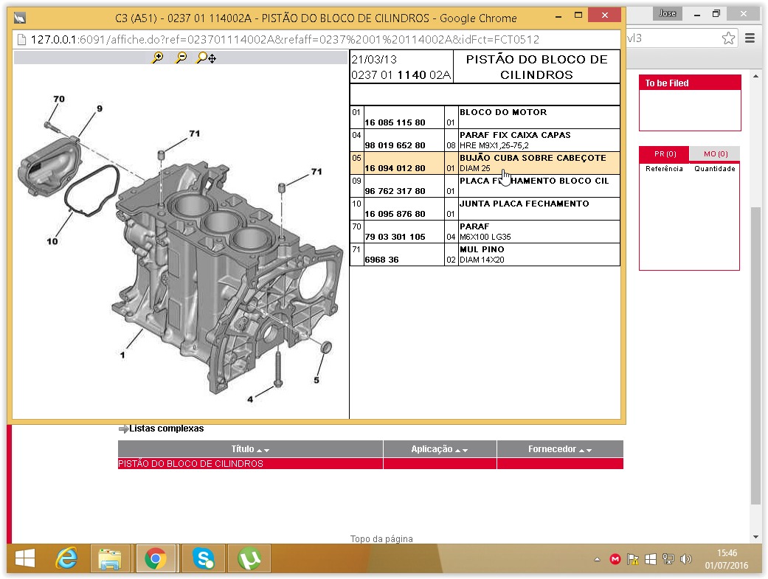
Task: Open Action Center flag tray icon
Action: pyautogui.click(x=633, y=559)
